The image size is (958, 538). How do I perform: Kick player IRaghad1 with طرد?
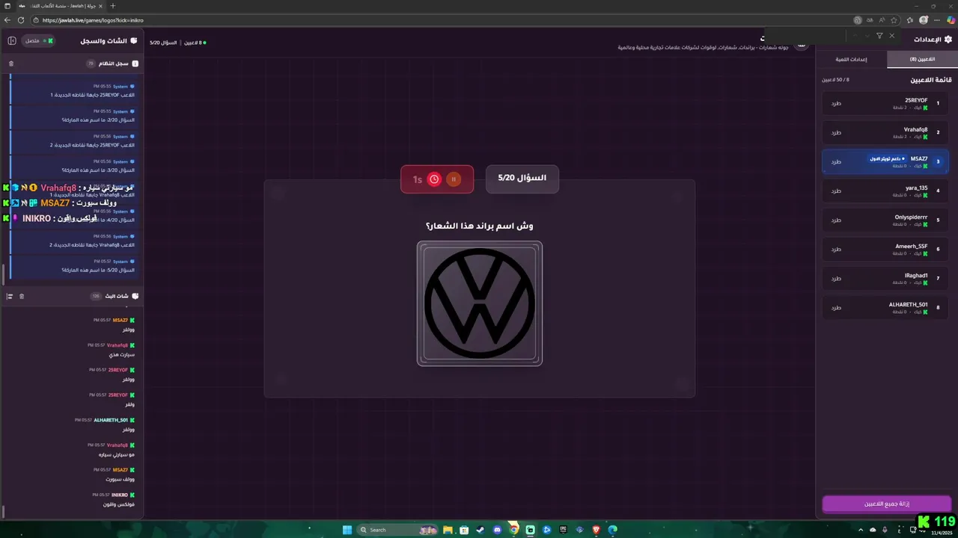point(836,278)
